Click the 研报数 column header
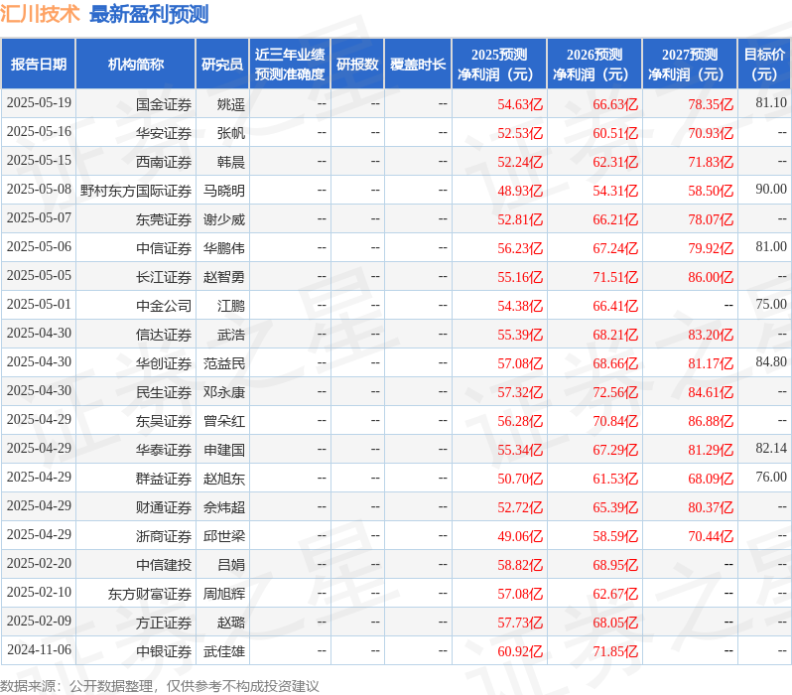 click(357, 65)
